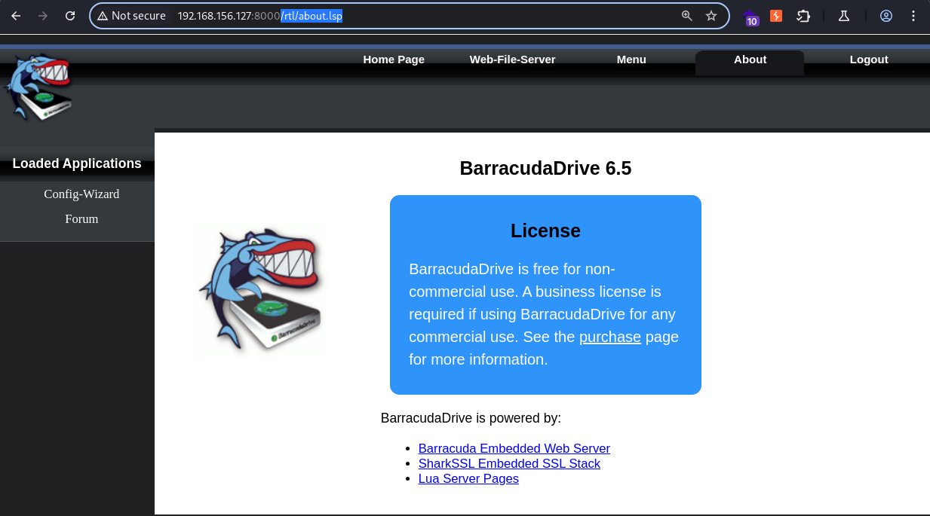Open Barracuda Embedded Web Server link
This screenshot has width=930, height=516.
tap(514, 448)
